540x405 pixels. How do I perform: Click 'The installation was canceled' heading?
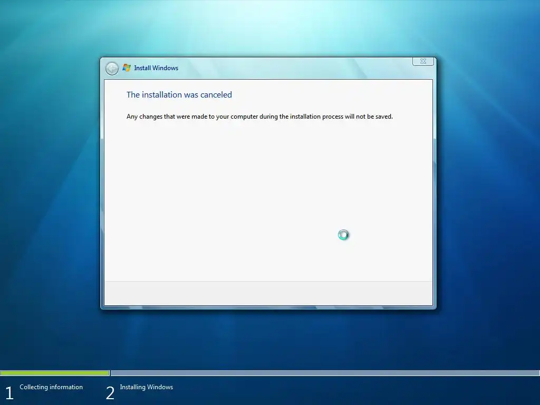(x=179, y=95)
